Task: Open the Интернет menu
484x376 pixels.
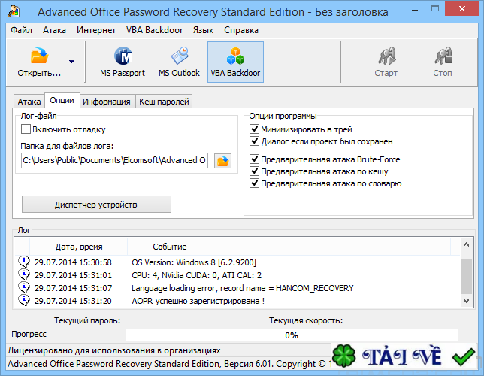Action: (96, 30)
